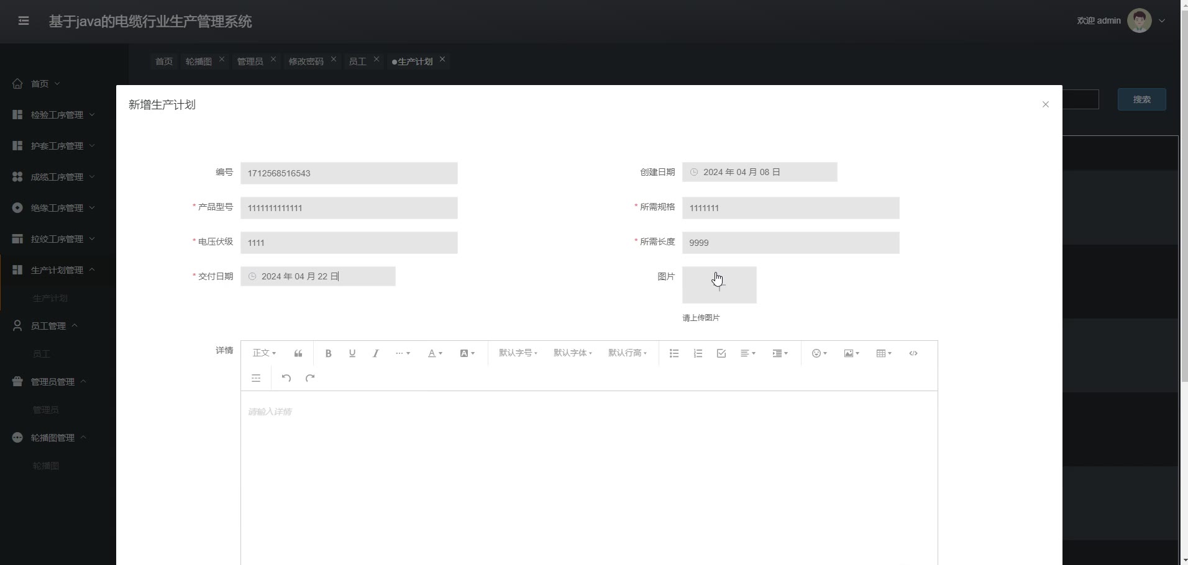
Task: Switch to the 首页 tab
Action: coord(164,61)
